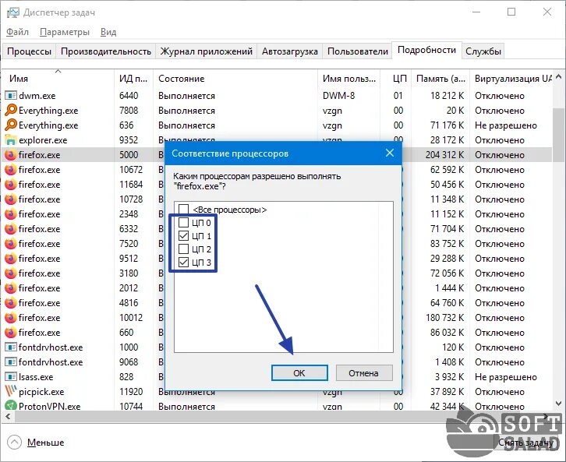
Task: Click the firefox.exe icon with PID 6332
Action: point(11,228)
